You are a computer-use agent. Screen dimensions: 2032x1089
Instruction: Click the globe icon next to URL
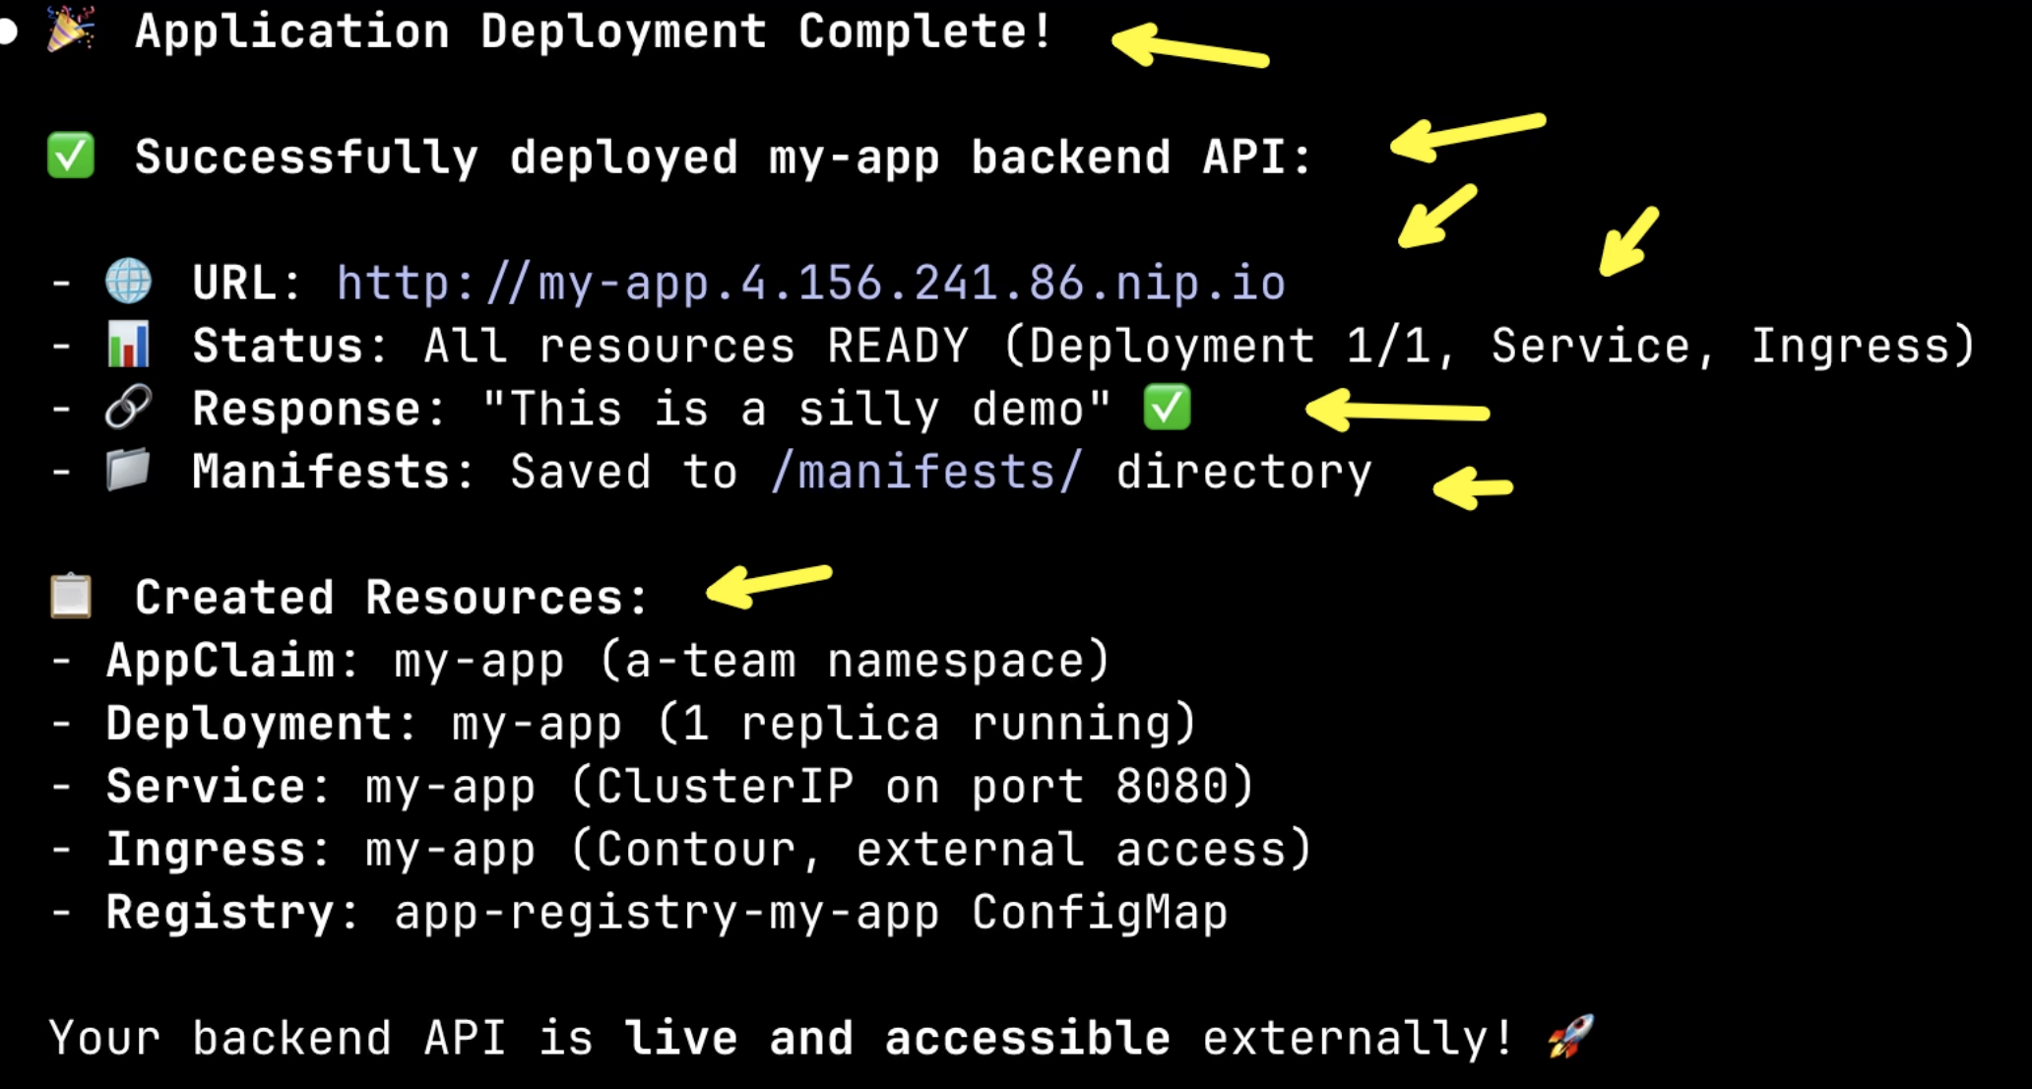click(129, 282)
